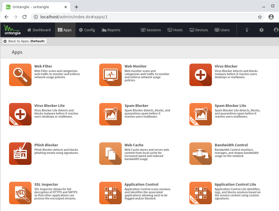Click the Spam Blocker title
Viewport: 279px width, 211px height.
point(136,106)
